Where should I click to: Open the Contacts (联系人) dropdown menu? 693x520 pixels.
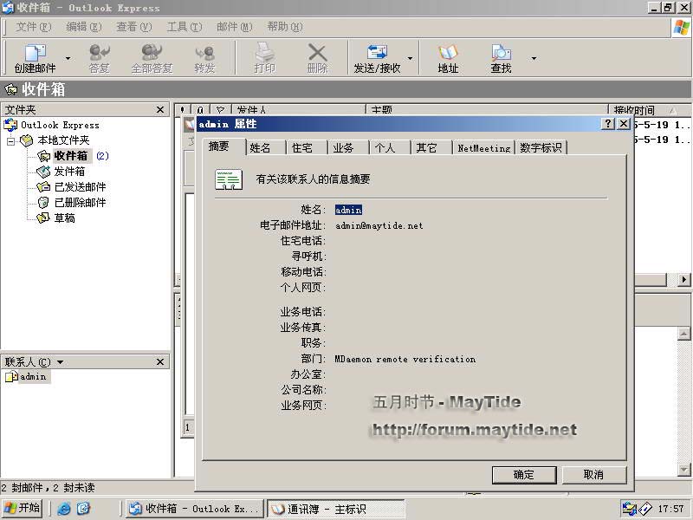coord(60,362)
